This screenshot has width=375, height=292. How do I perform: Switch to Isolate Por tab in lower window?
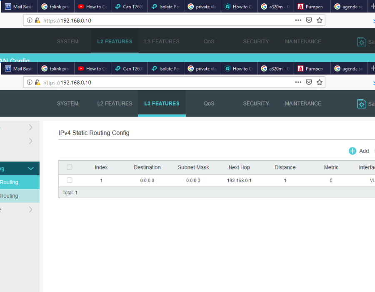coord(166,68)
